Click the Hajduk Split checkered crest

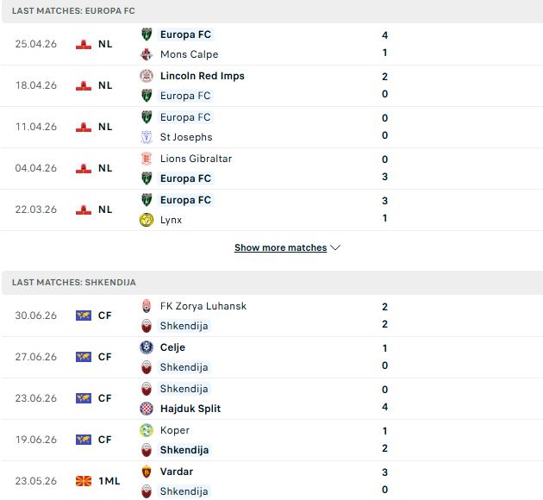click(147, 409)
